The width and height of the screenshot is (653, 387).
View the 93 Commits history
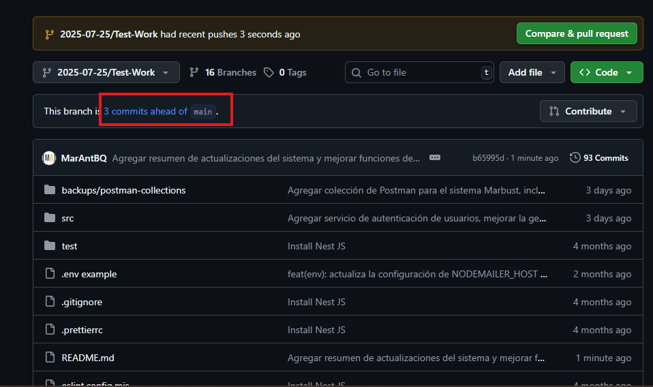pyautogui.click(x=599, y=158)
